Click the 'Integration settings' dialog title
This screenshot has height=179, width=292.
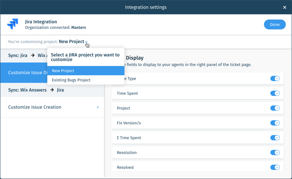click(146, 7)
